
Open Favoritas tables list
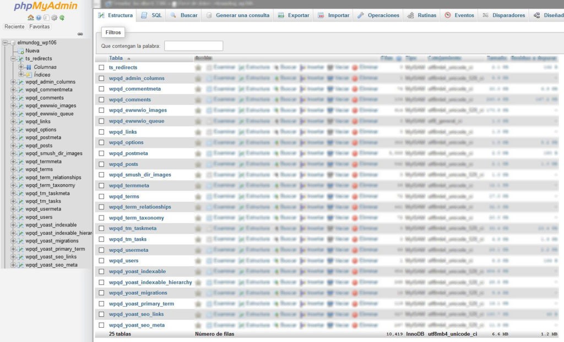(x=39, y=26)
